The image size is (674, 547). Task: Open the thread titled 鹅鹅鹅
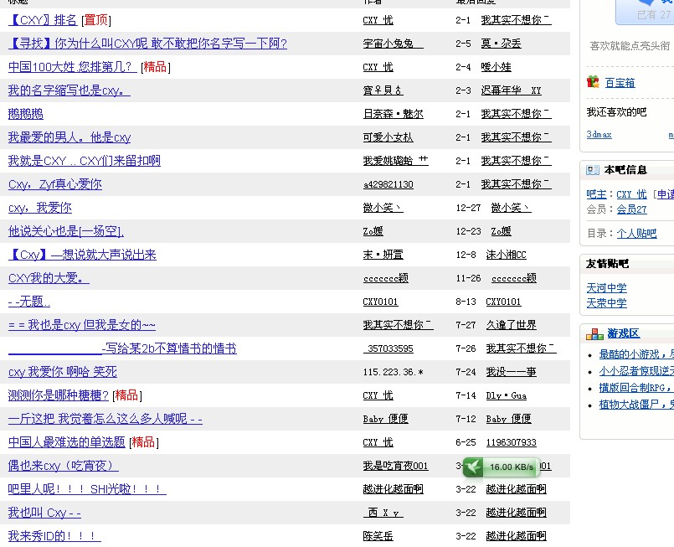26,114
